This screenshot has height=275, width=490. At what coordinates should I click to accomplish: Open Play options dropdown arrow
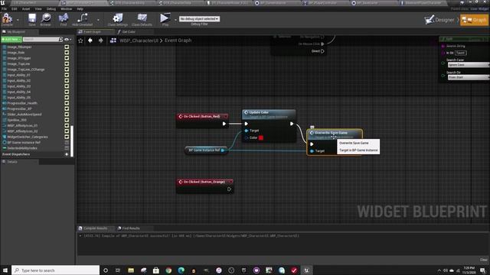pyautogui.click(x=175, y=20)
